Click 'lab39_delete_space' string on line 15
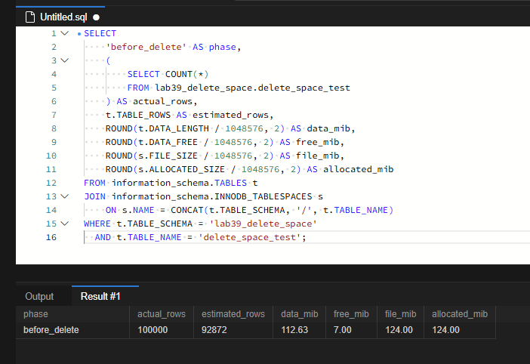The width and height of the screenshot is (530, 364). click(x=263, y=224)
